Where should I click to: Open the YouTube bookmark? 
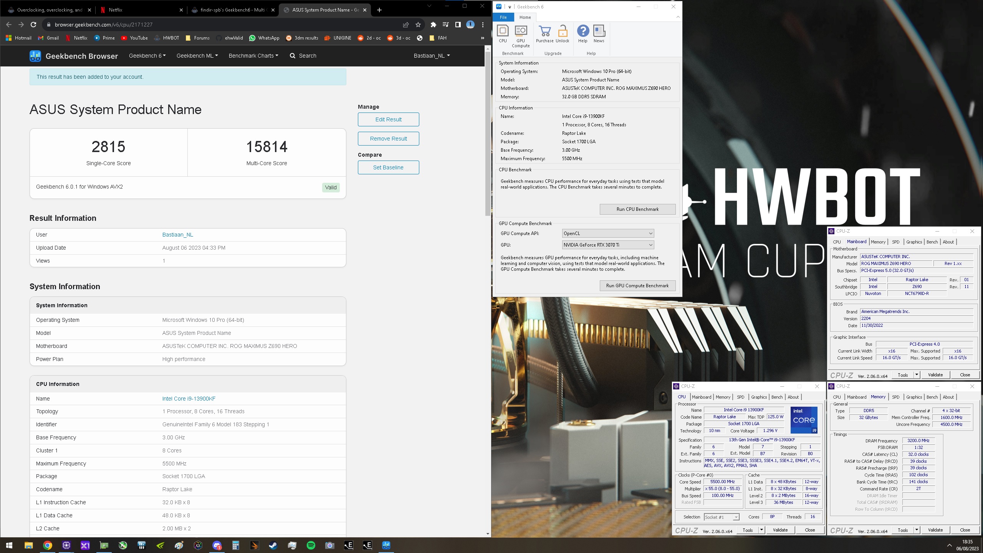point(134,38)
